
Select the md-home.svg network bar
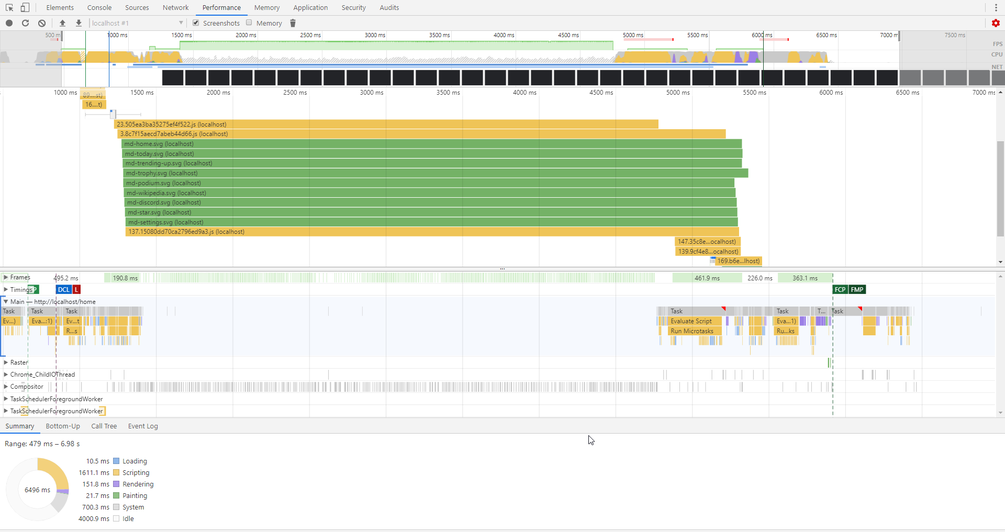tap(432, 144)
